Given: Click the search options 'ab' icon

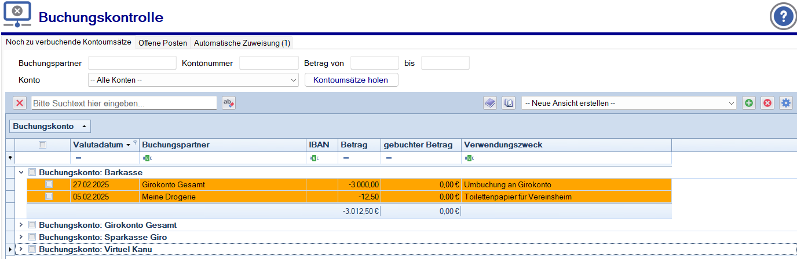Looking at the screenshot, I should click(229, 103).
